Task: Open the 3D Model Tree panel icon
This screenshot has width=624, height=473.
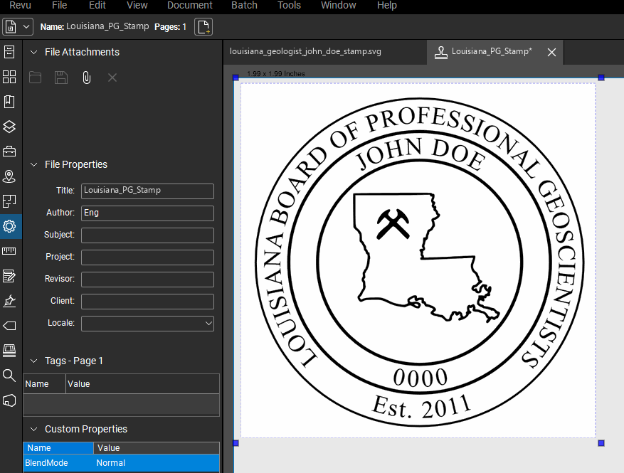Action: pyautogui.click(x=9, y=400)
